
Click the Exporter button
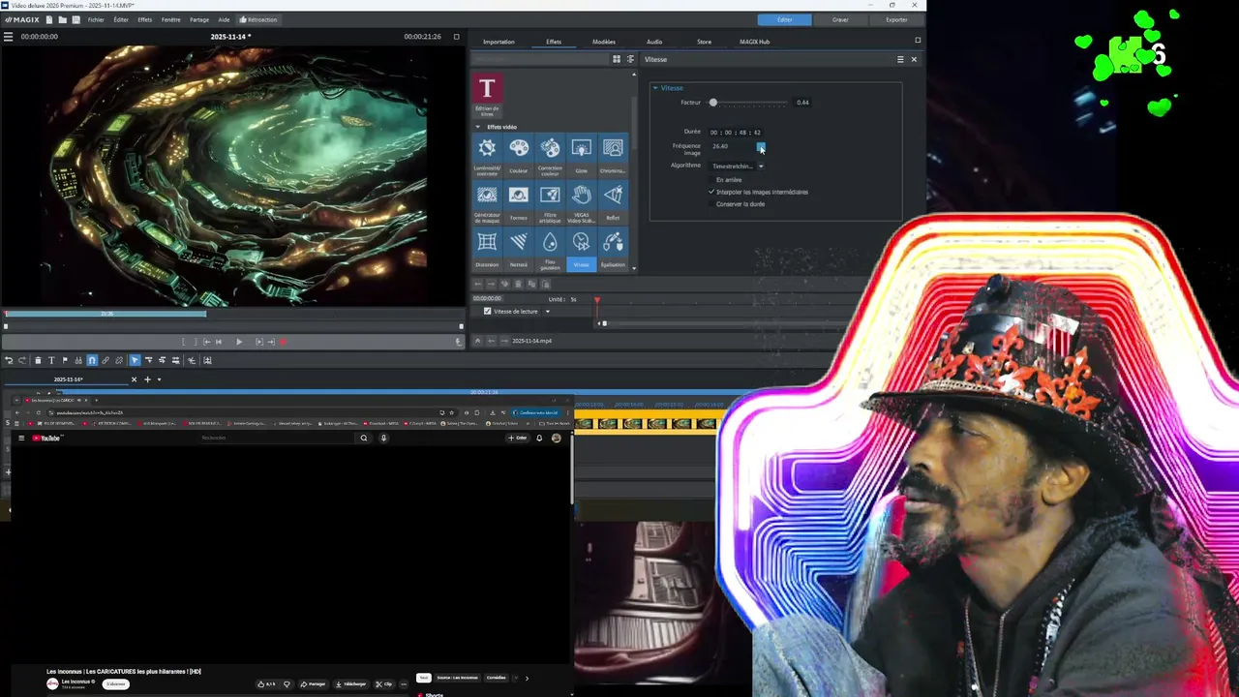point(897,19)
